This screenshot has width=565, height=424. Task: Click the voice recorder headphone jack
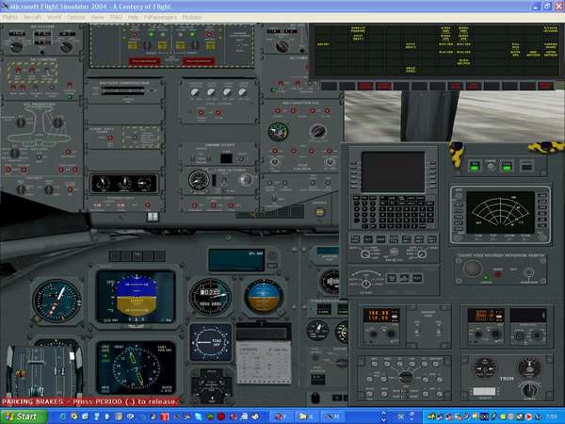tap(528, 272)
